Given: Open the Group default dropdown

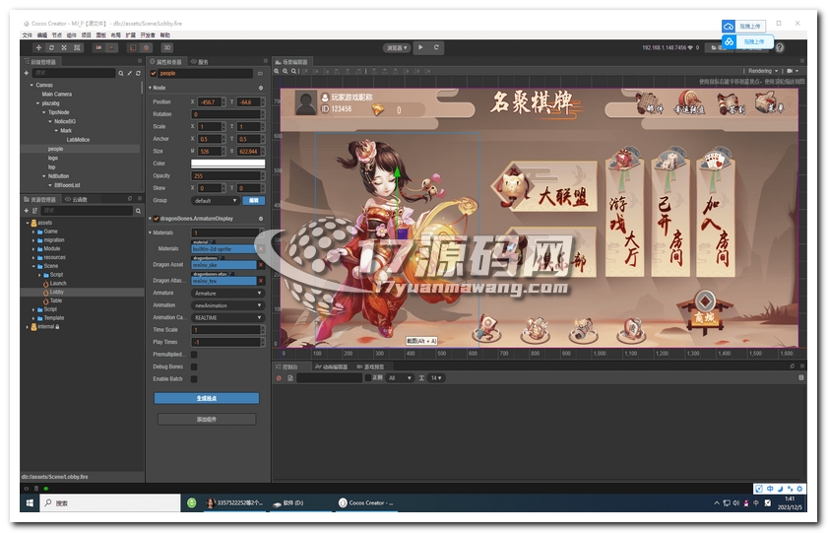Looking at the screenshot, I should click(215, 201).
